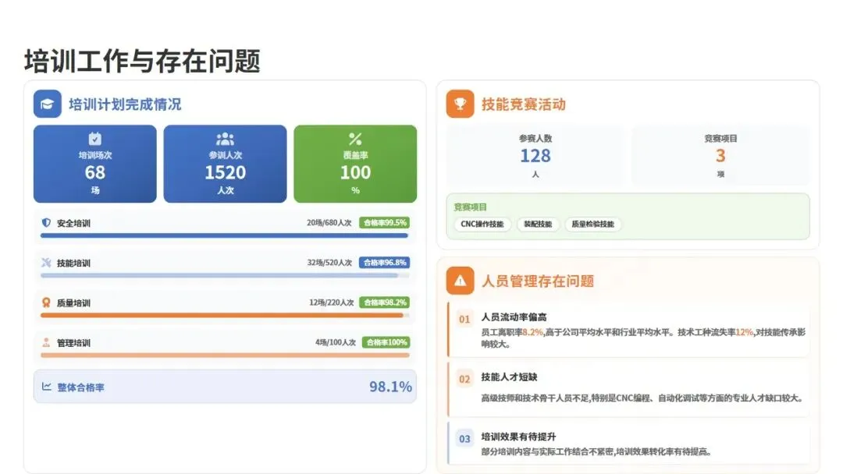Screen dimensions: 843x474
Task: Click the description under 技能人才短缺
Action: pyautogui.click(x=643, y=398)
